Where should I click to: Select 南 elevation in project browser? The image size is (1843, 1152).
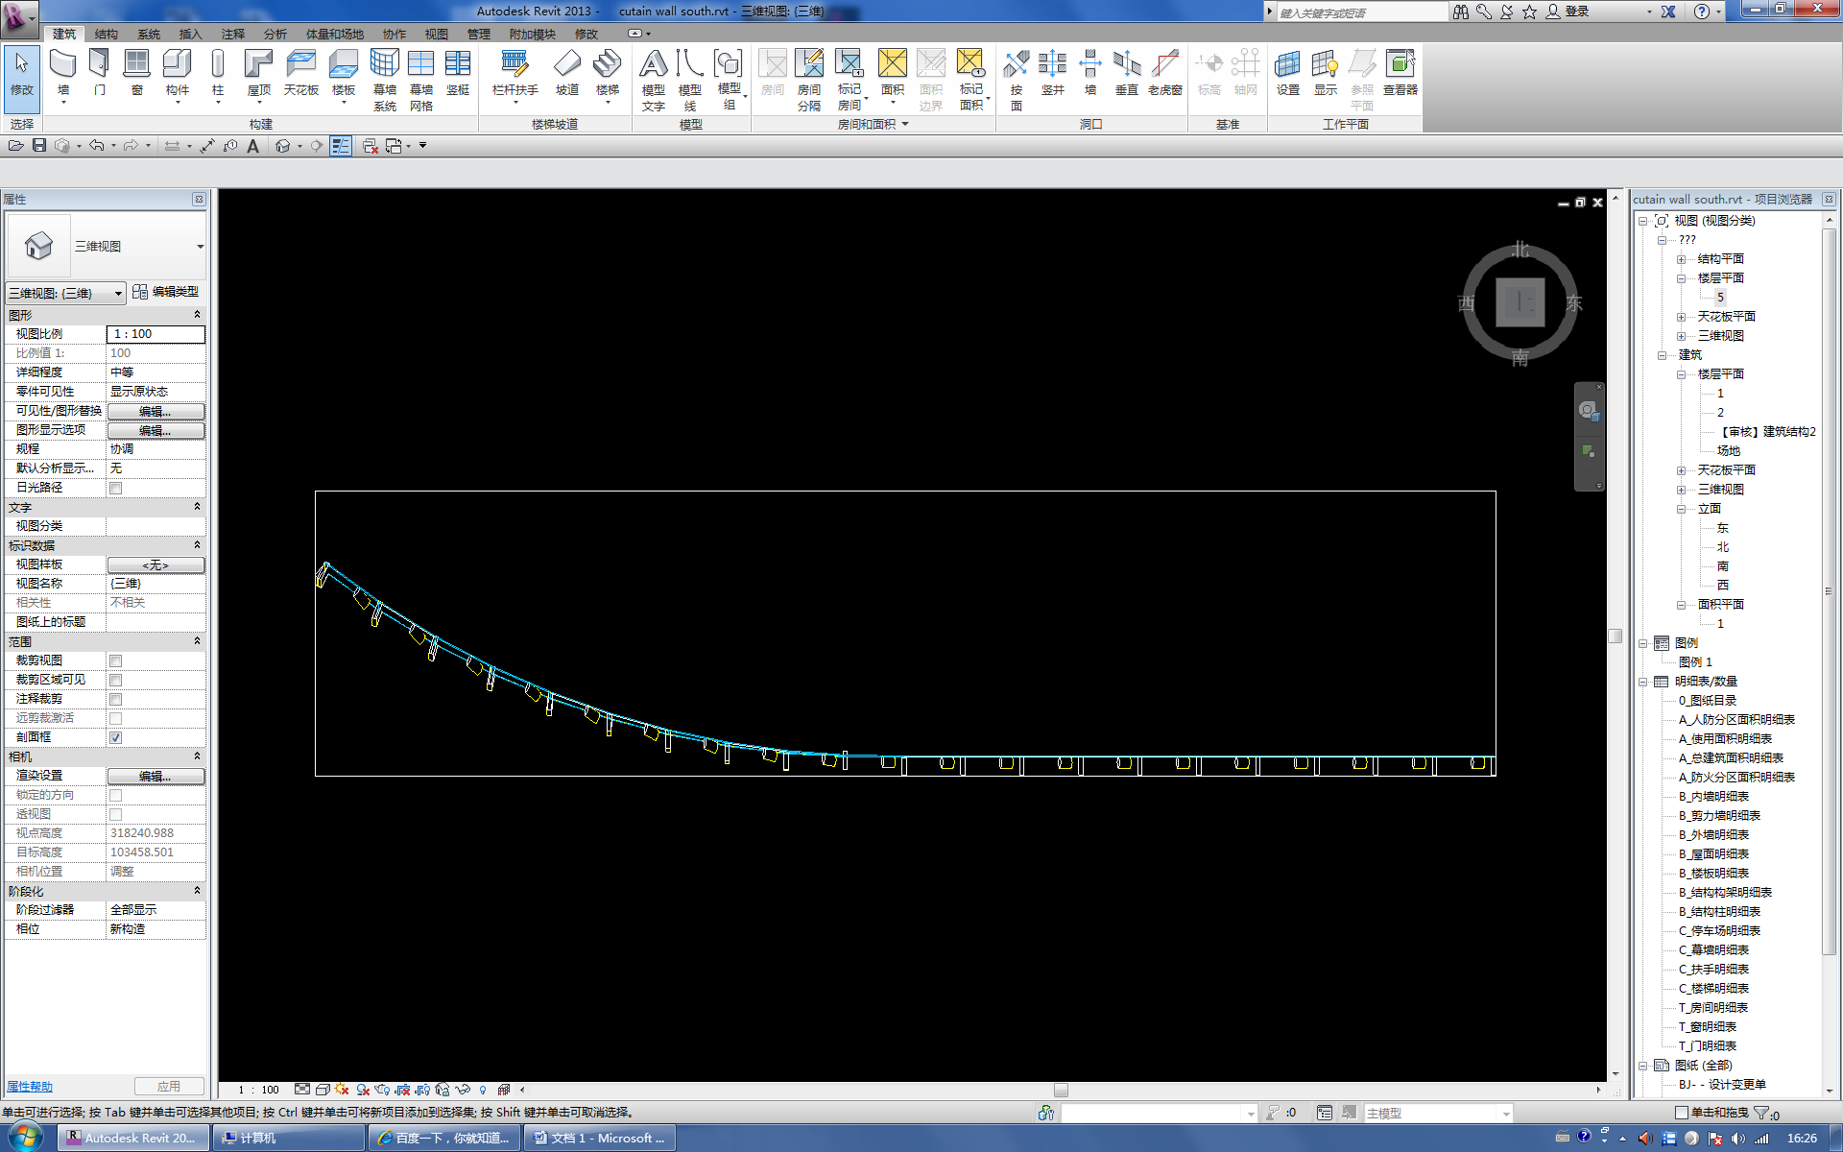click(1722, 566)
